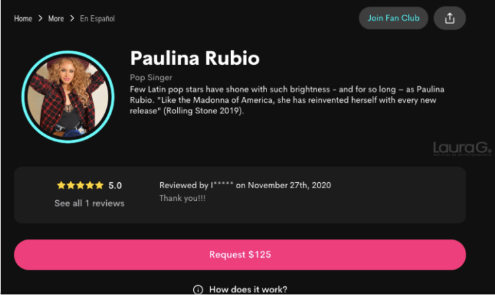The height and width of the screenshot is (295, 495).
Task: Click the chevron between More and En Español
Action: pos(72,18)
